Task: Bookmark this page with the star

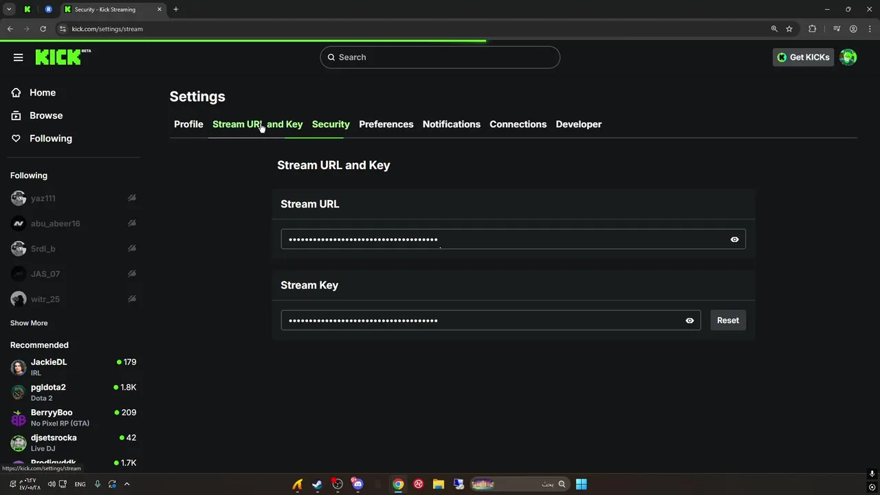Action: (x=789, y=29)
